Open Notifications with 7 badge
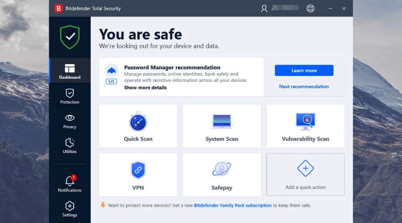 pos(70,184)
